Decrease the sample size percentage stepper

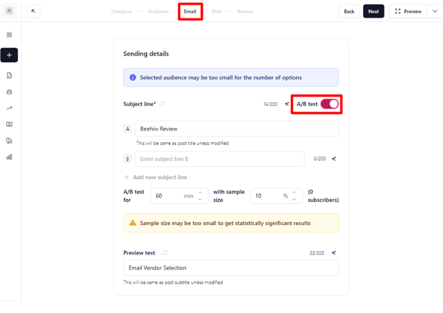(294, 199)
